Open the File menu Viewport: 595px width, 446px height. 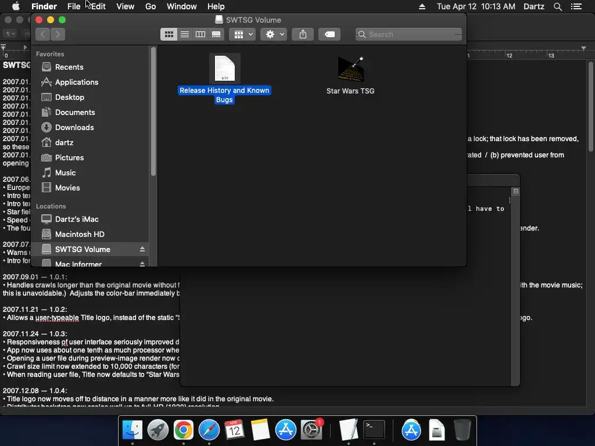[x=74, y=6]
